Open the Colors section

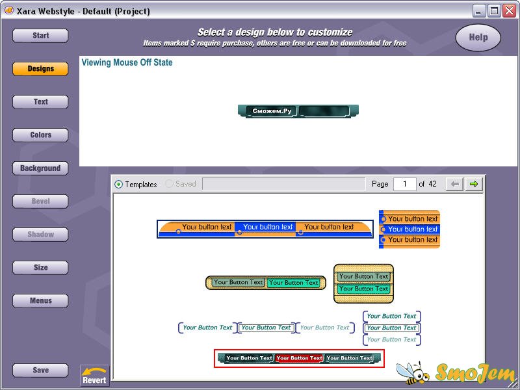(40, 135)
